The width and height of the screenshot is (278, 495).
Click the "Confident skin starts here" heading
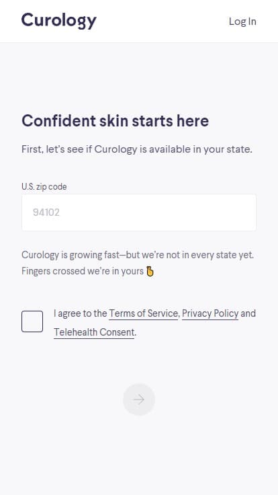[x=115, y=121]
